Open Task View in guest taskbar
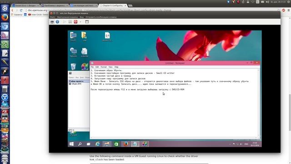Image resolution: width=291 pixels, height=164 pixels. [x=88, y=144]
